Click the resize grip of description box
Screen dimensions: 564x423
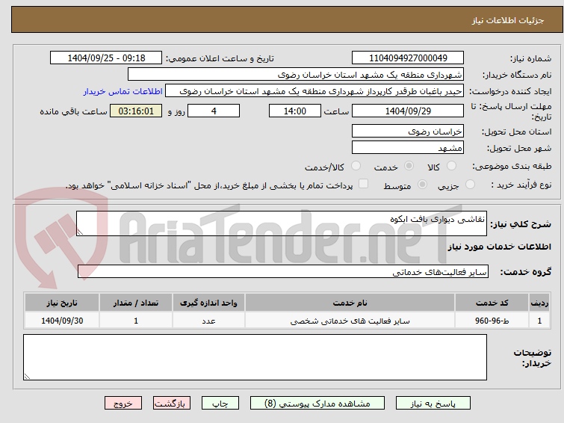[80, 232]
